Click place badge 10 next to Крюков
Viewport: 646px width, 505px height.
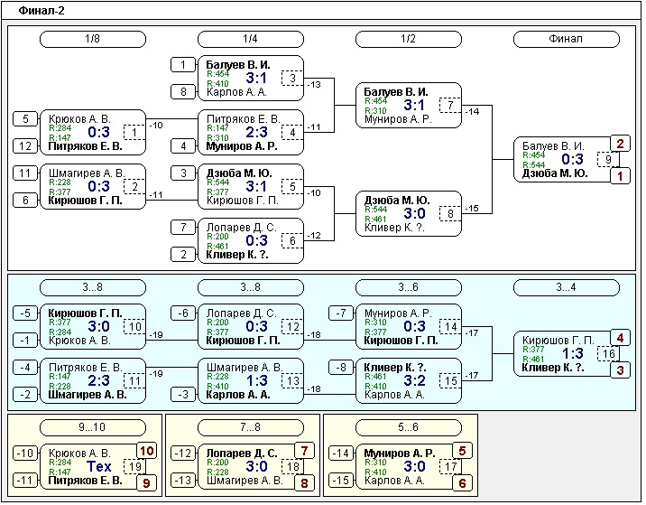(x=145, y=450)
